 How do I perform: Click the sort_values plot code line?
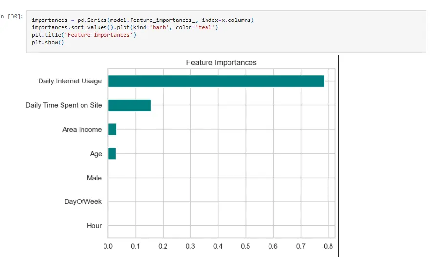tap(124, 27)
